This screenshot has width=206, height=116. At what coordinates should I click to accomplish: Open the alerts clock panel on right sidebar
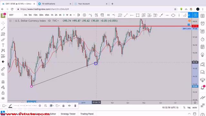202,24
